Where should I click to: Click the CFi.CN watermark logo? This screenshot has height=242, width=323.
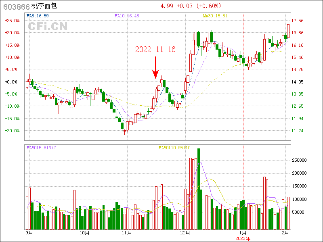pos(48,27)
